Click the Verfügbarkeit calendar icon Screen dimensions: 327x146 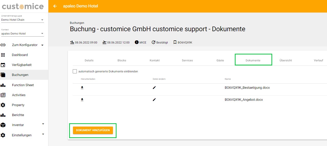(x=3, y=65)
